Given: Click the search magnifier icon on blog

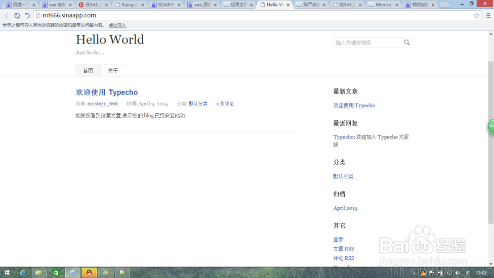Looking at the screenshot, I should 407,42.
